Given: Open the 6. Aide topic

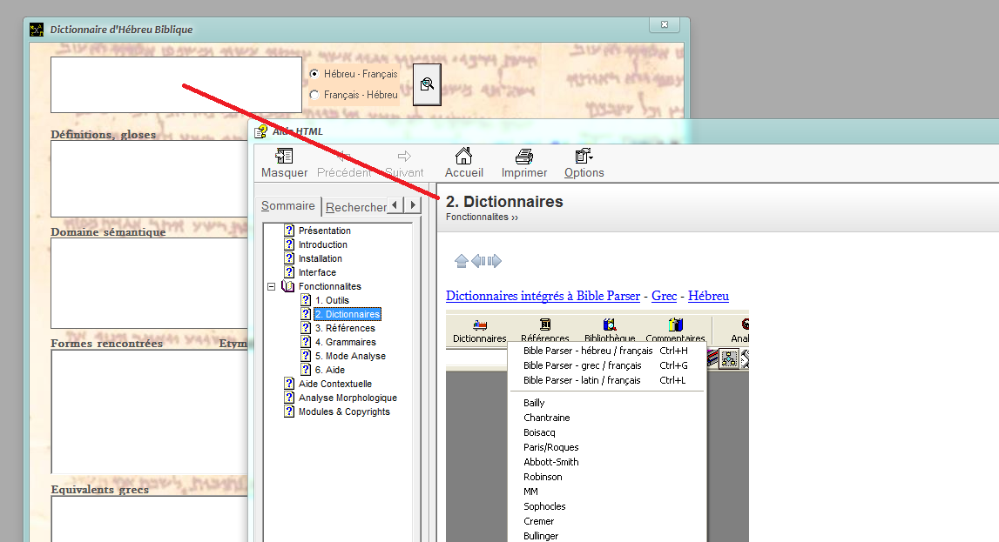Looking at the screenshot, I should 329,371.
